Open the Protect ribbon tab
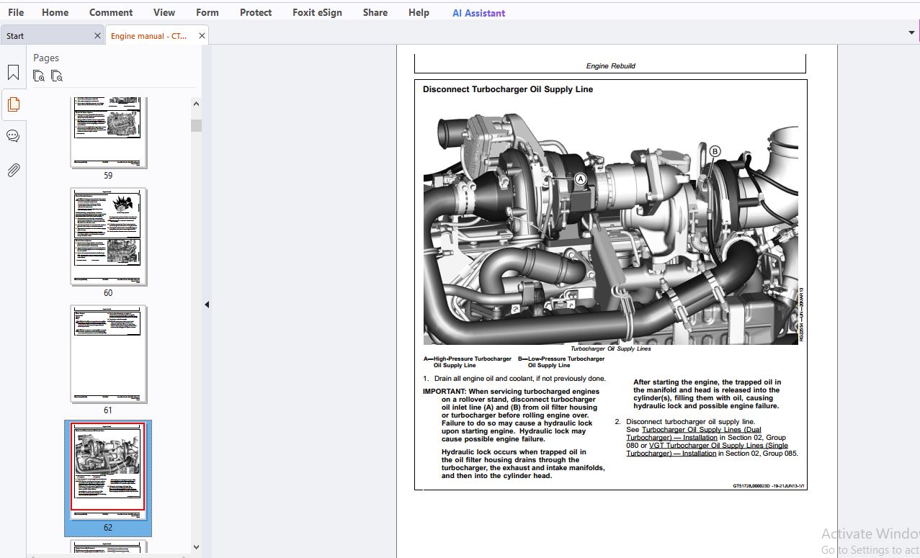The width and height of the screenshot is (920, 558). click(256, 12)
